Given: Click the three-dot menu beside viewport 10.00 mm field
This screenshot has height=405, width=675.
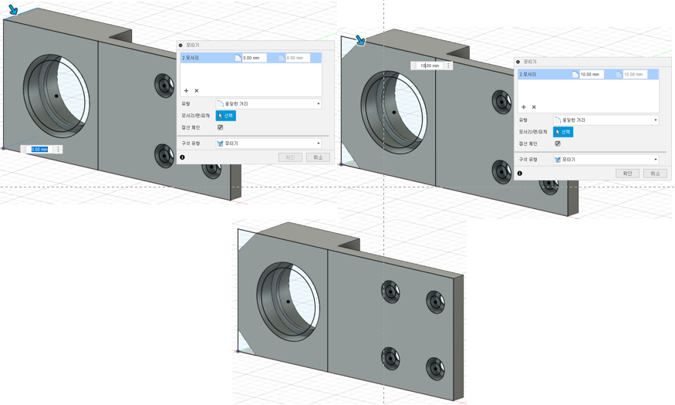Looking at the screenshot, I should point(448,66).
